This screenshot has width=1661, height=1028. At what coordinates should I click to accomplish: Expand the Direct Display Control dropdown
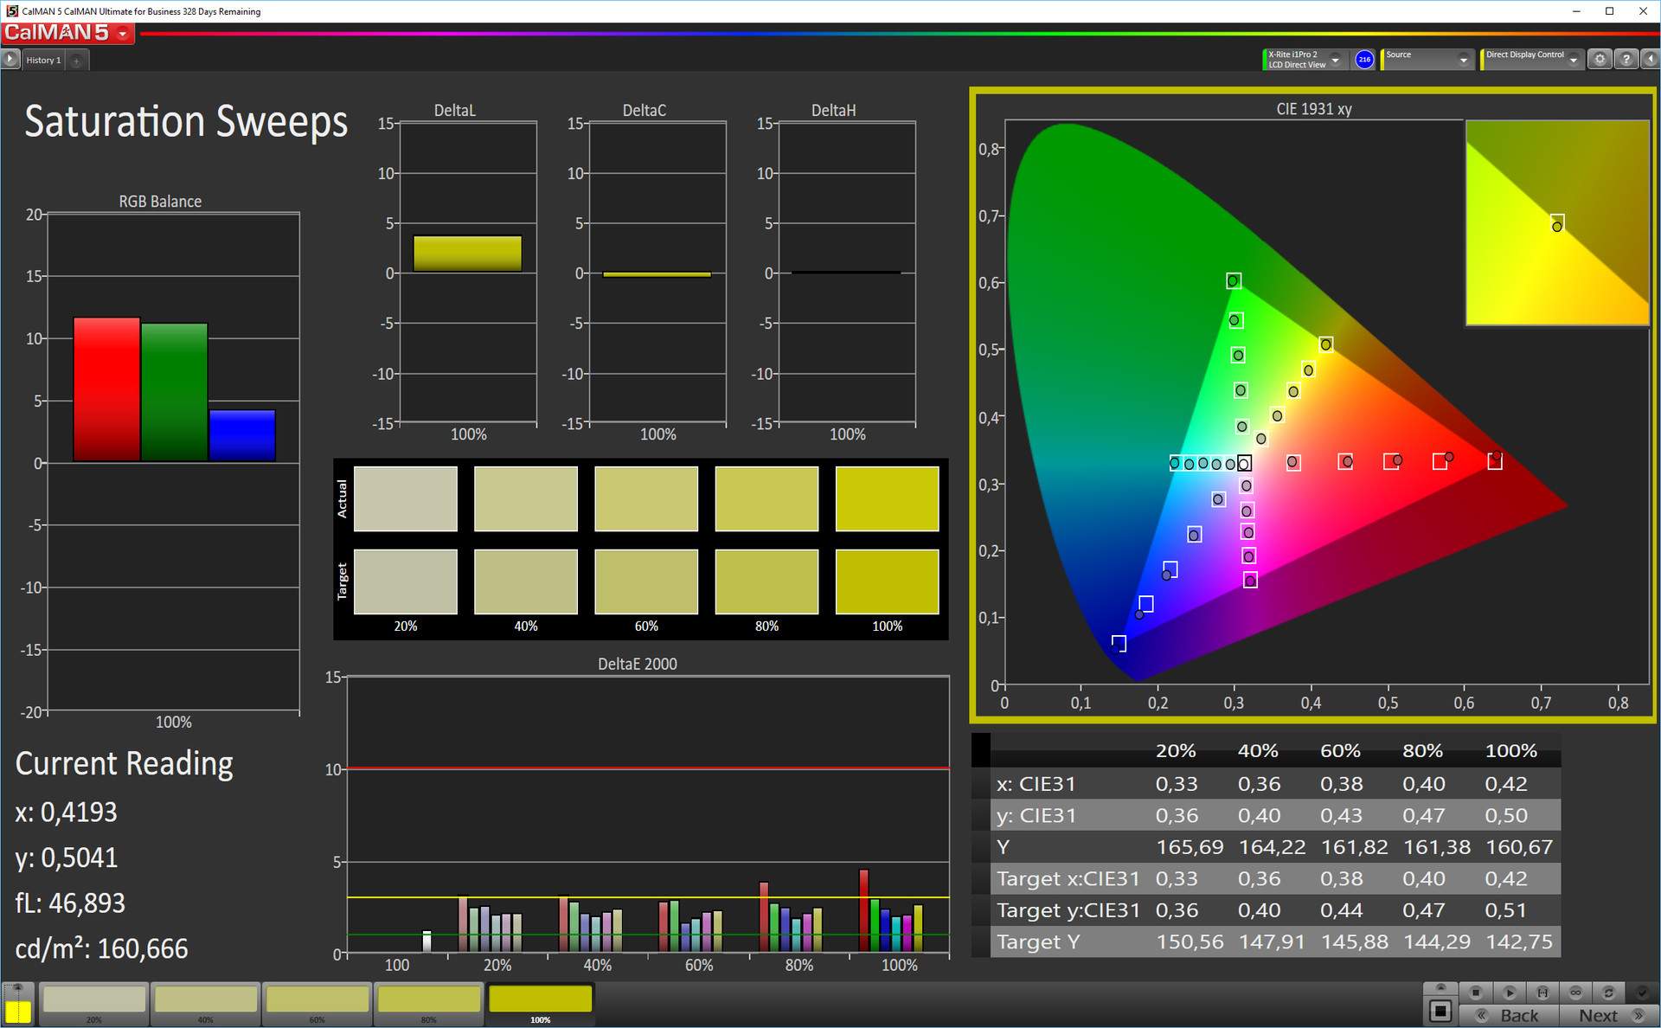point(1574,60)
